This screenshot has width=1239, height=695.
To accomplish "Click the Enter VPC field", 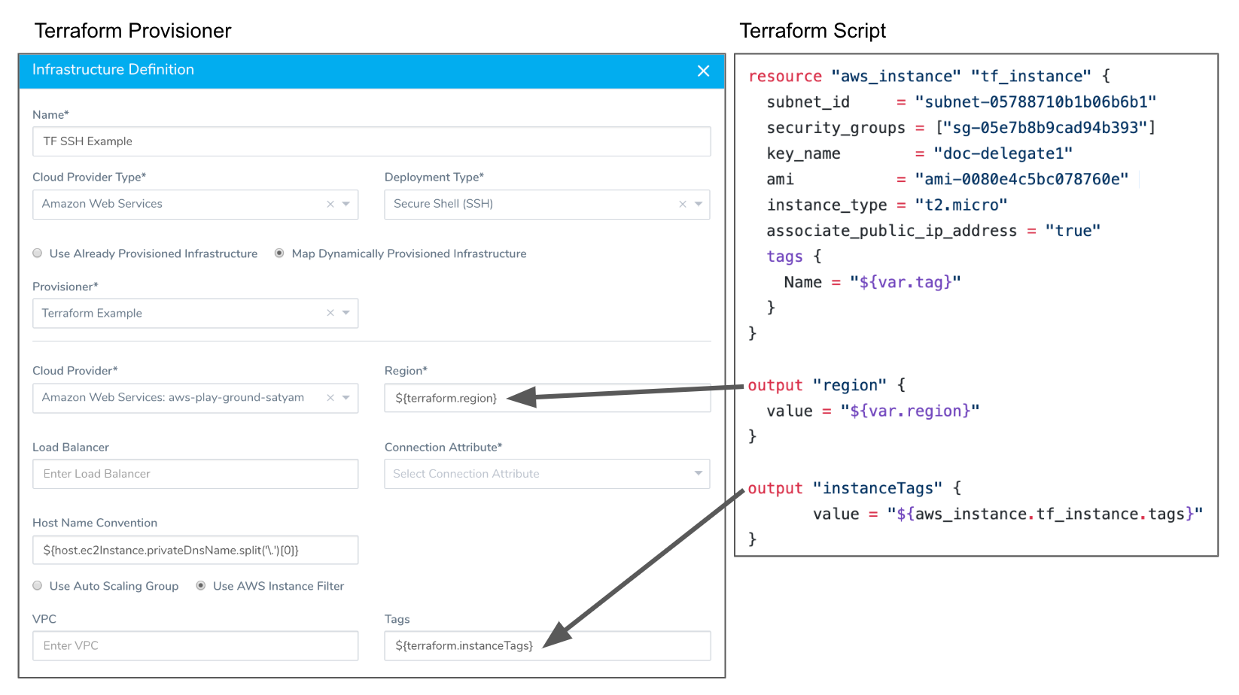I will point(196,645).
